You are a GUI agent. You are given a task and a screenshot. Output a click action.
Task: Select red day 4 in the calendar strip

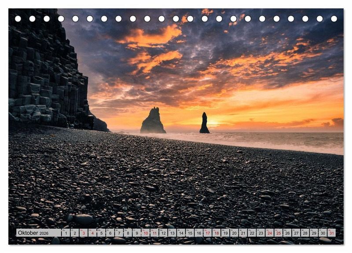(x=92, y=233)
